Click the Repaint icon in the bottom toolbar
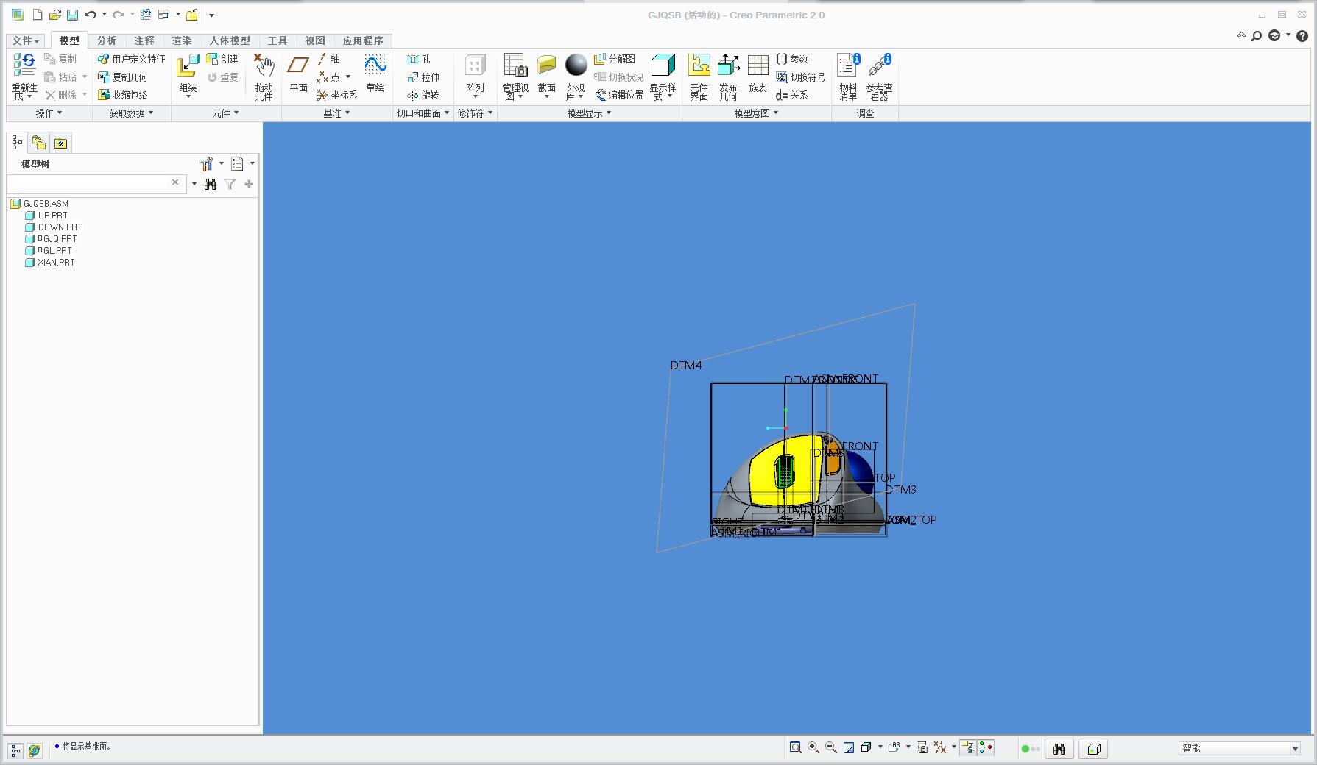The image size is (1317, 765). coord(849,747)
